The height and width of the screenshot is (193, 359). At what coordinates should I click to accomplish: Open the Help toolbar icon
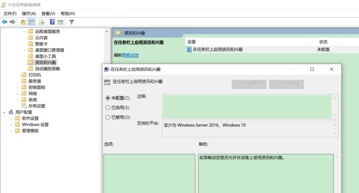click(52, 22)
